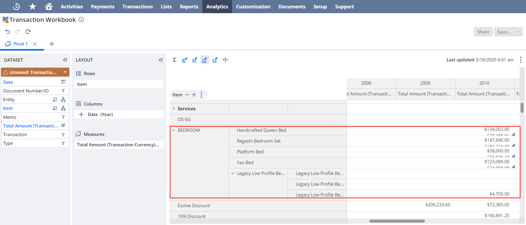
Task: Undo the last workbook change
Action: [8, 32]
